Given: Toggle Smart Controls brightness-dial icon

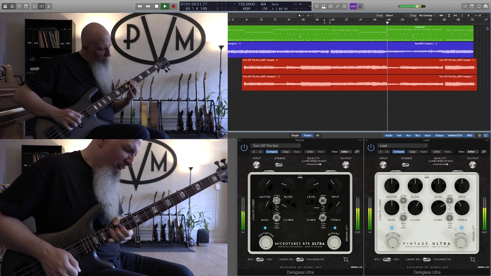Looking at the screenshot, I should pyautogui.click(x=35, y=6).
